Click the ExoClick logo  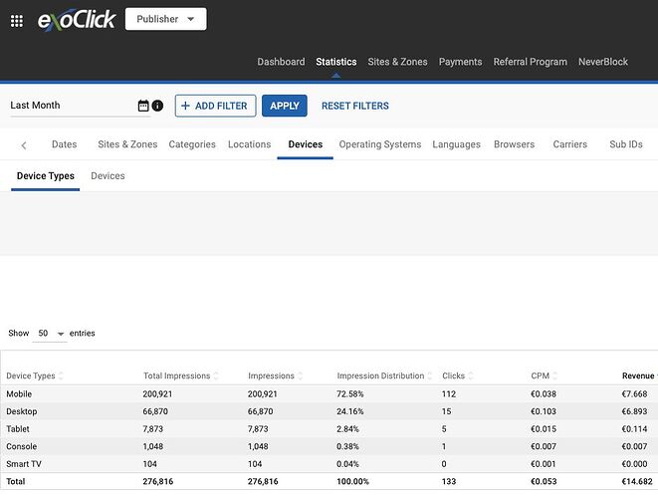[x=77, y=20]
